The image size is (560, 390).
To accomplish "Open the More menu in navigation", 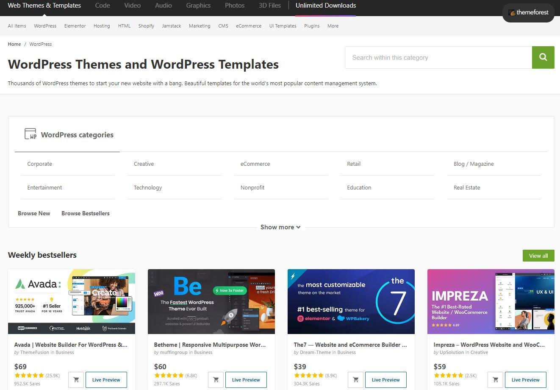I will pos(333,26).
